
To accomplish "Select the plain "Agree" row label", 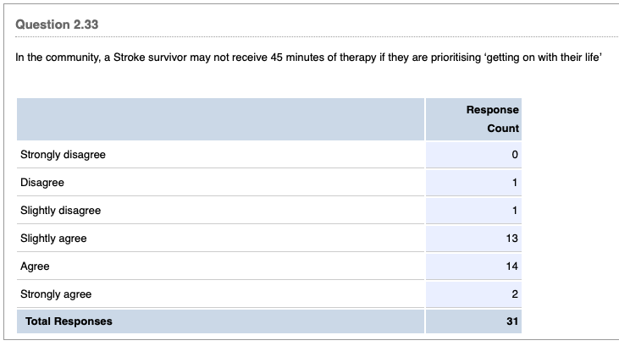I will (35, 266).
